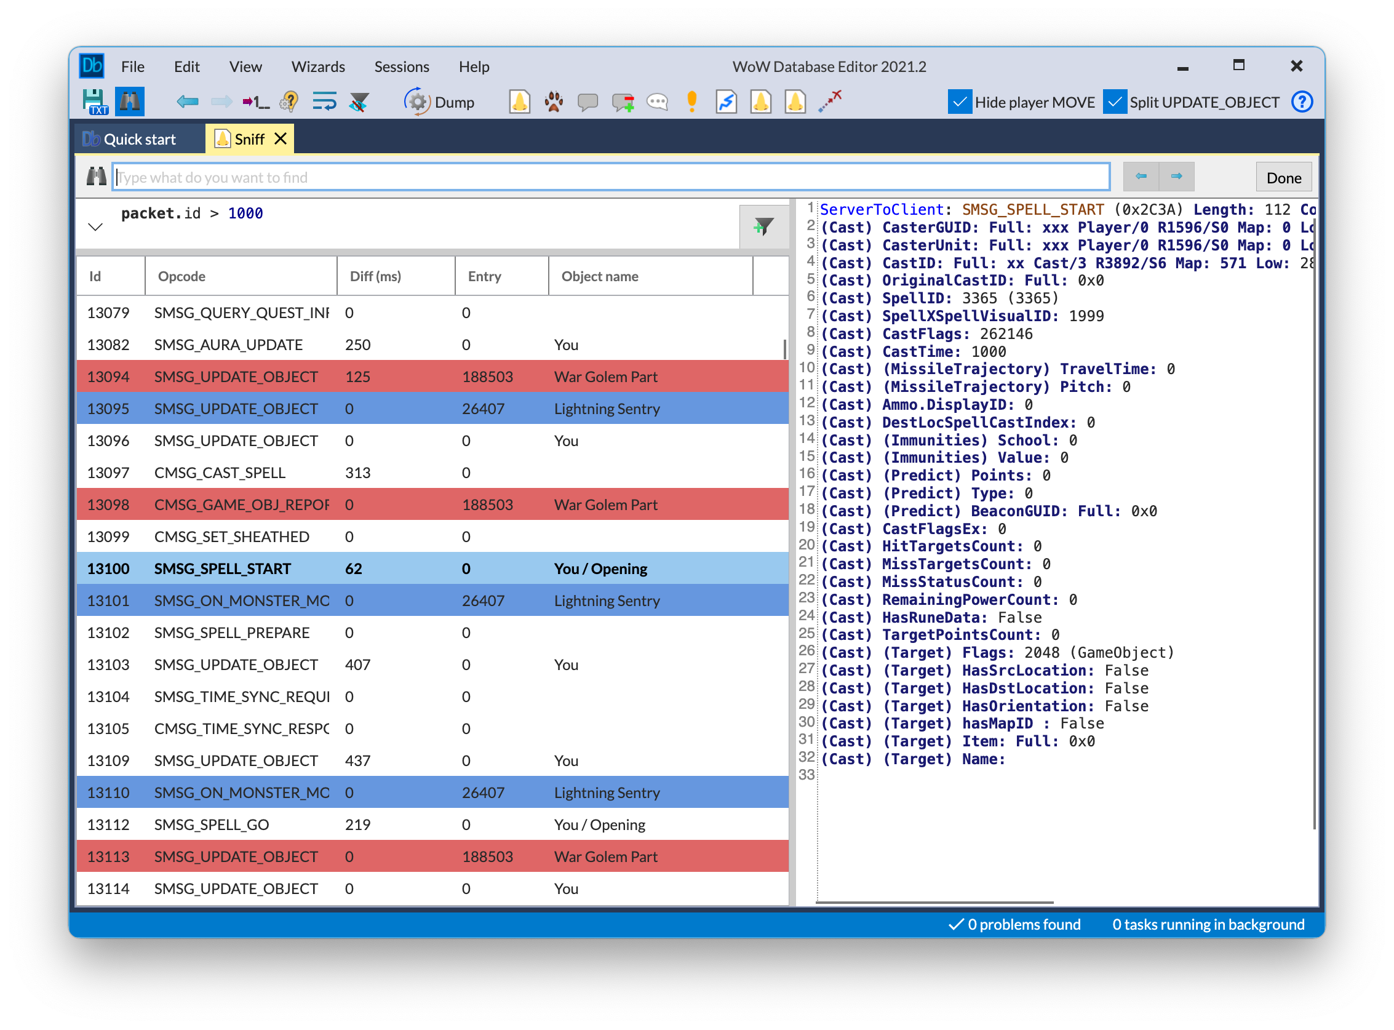
Task: Click the add filter funnel icon
Action: tap(763, 226)
